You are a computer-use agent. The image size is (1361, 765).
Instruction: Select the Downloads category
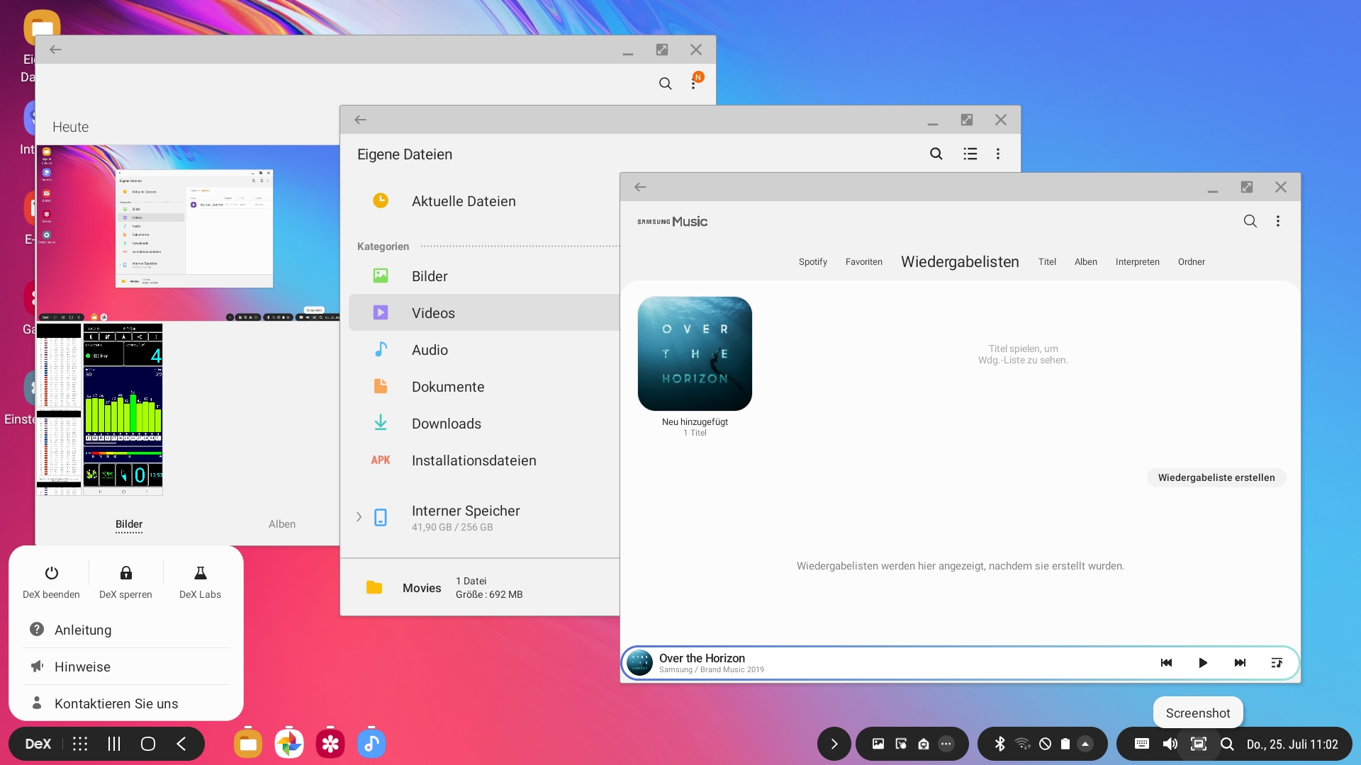446,424
